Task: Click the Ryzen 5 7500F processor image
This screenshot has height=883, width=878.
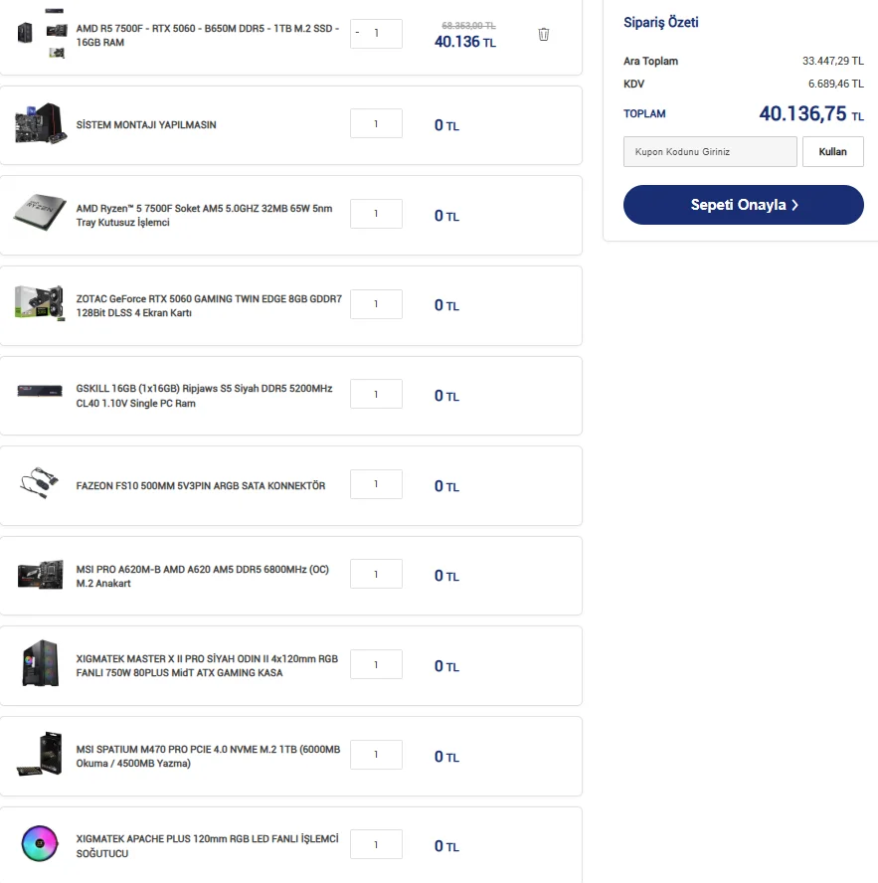Action: click(40, 215)
